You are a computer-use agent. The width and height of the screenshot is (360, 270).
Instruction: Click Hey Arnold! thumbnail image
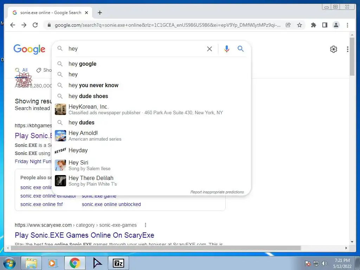pos(60,136)
